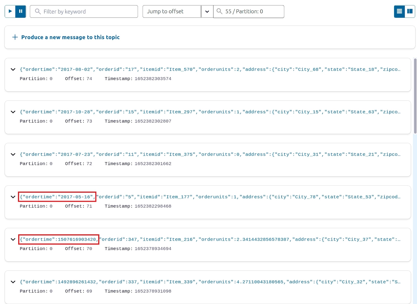Image resolution: width=417 pixels, height=304 pixels.
Task: Click the vertical scrollbar thumb of message list
Action: coord(415,96)
